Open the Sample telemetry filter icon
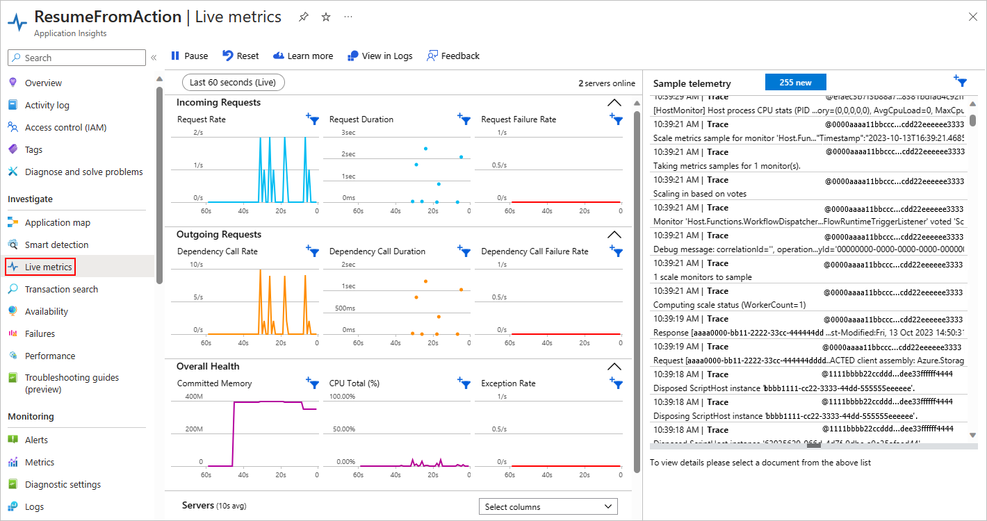 click(960, 81)
